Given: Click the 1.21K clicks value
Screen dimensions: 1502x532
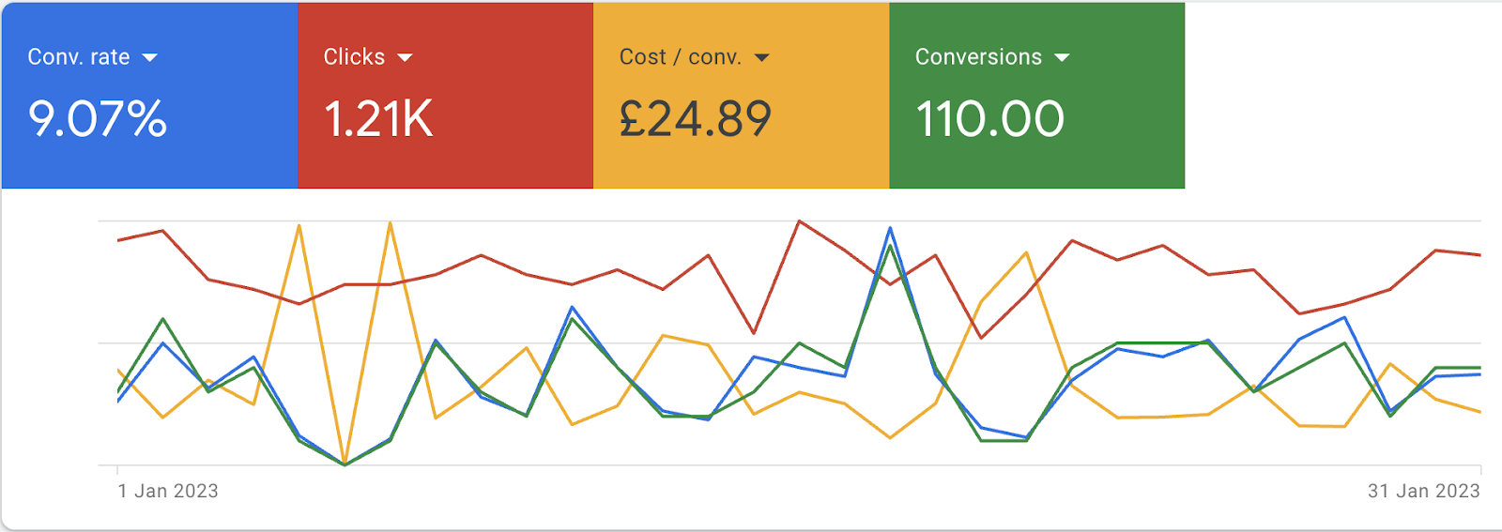Looking at the screenshot, I should (x=378, y=119).
